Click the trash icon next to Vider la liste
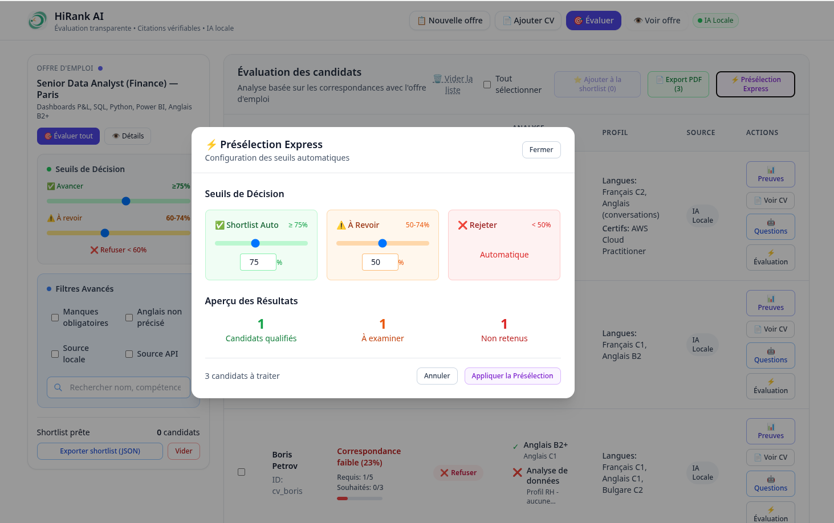The height and width of the screenshot is (523, 834). [x=437, y=78]
